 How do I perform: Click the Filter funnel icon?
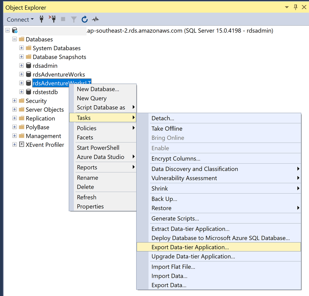74,19
